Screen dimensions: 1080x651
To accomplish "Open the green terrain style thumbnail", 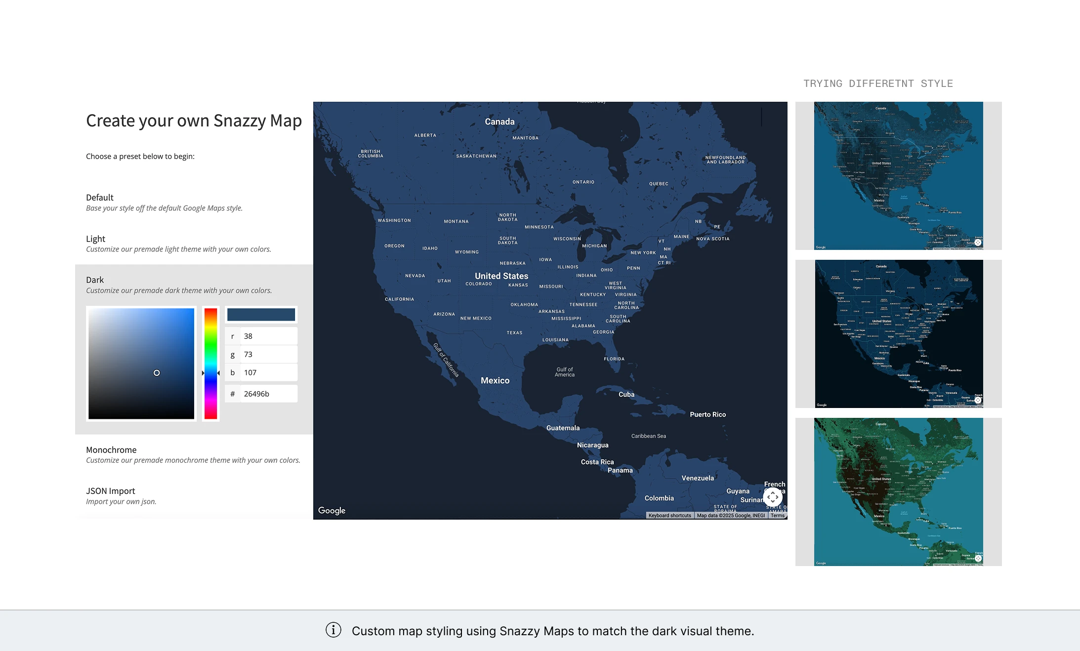I will tap(899, 492).
